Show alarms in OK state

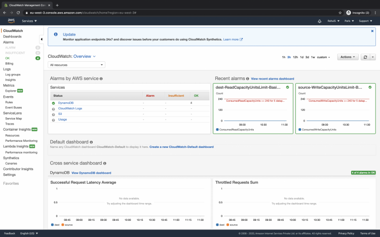tap(8, 58)
